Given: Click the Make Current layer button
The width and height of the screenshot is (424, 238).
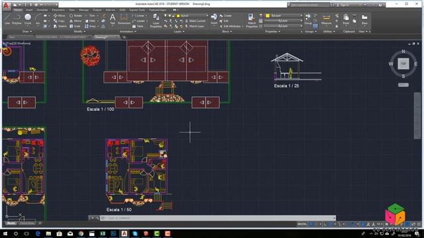Looking at the screenshot, I should [x=195, y=20].
